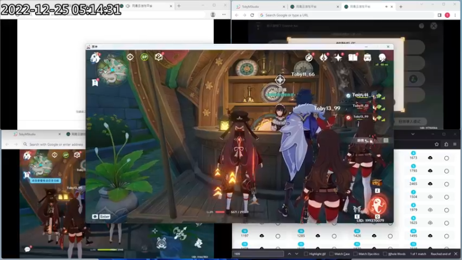Enable the Whole Words checkbox
462x260 pixels.
385,254
